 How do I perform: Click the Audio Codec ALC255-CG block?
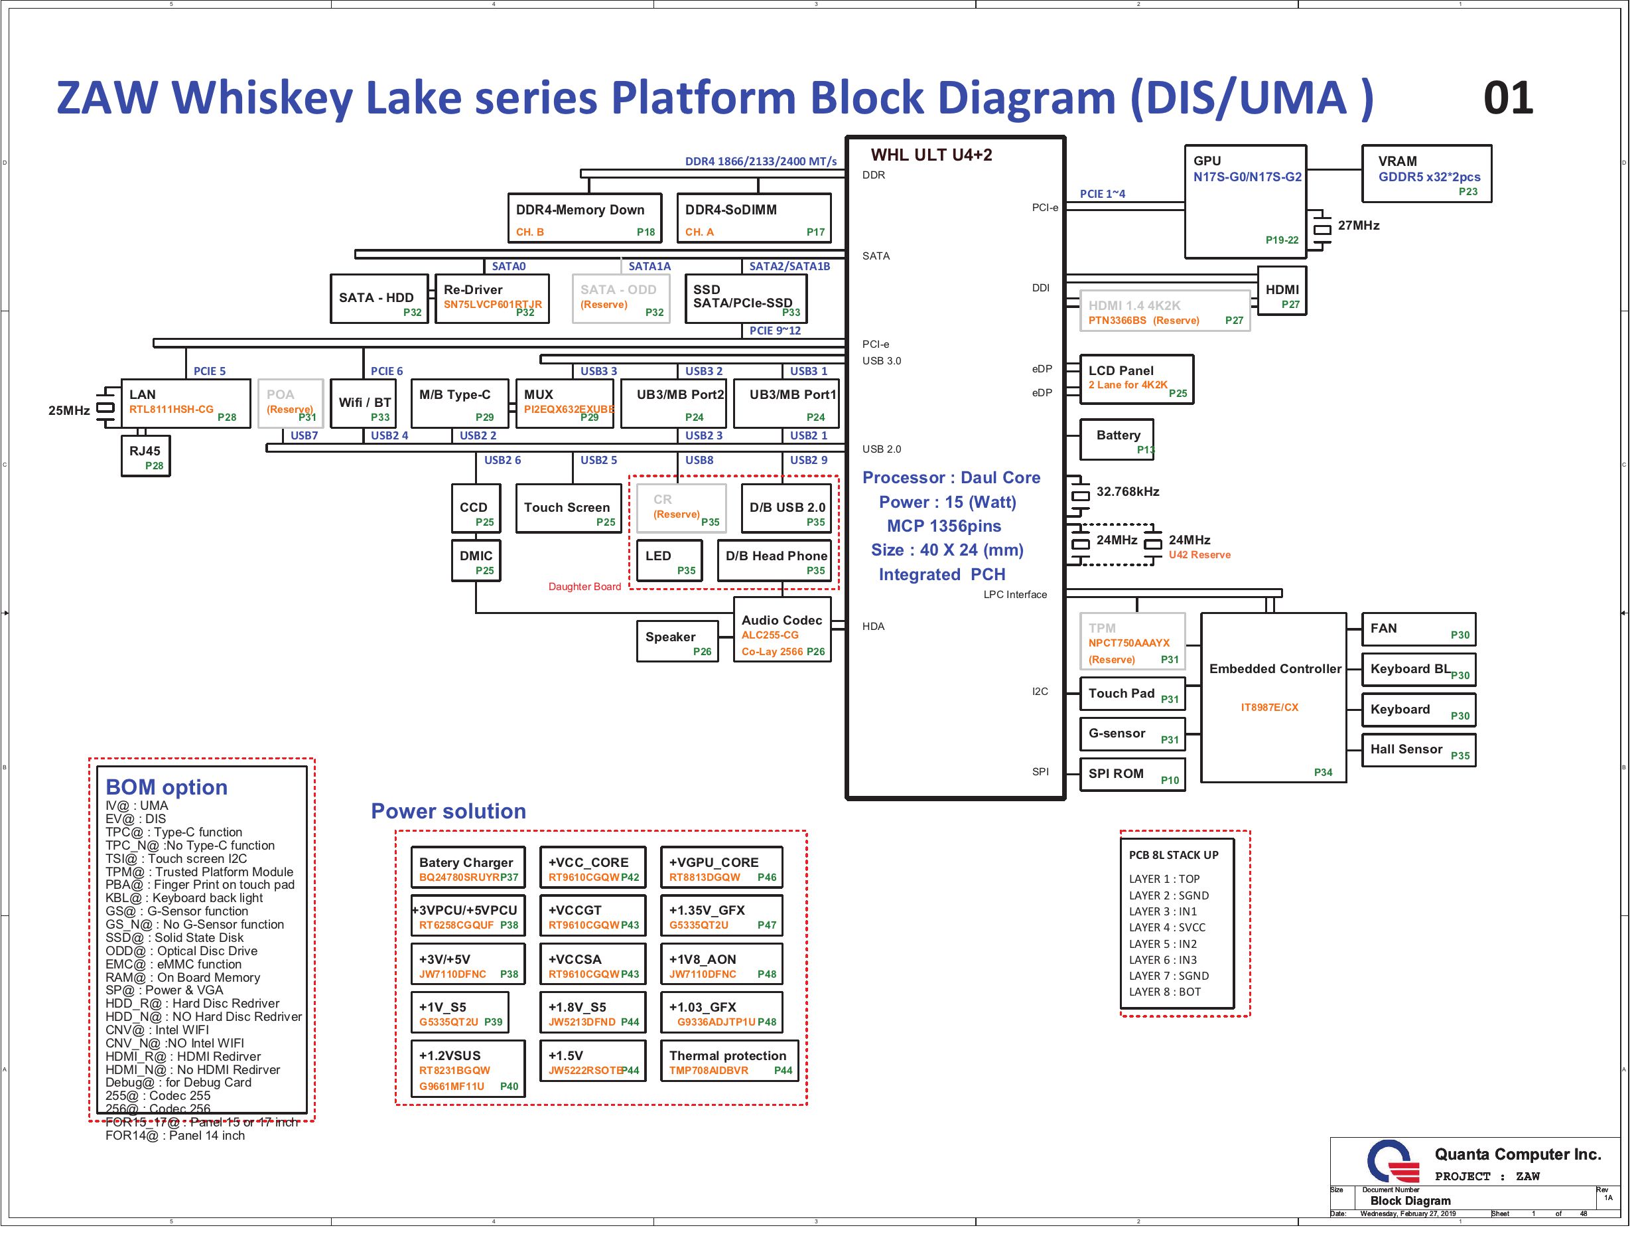[782, 629]
